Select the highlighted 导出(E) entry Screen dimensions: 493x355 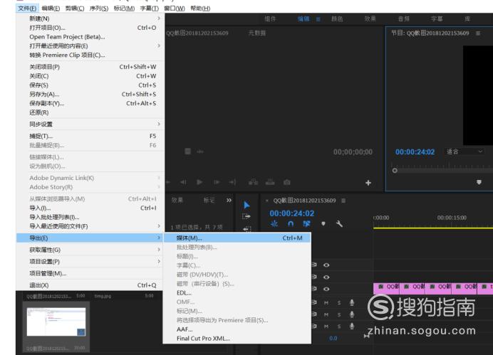pyautogui.click(x=90, y=238)
